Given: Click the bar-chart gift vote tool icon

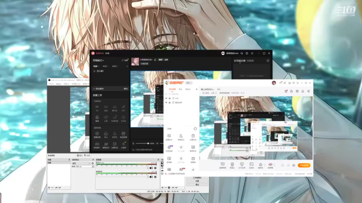Looking at the screenshot, I should pos(114,118).
